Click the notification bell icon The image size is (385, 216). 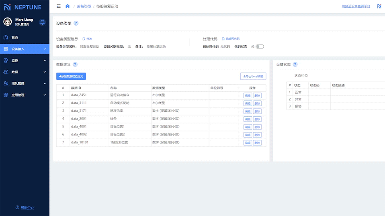pos(42,22)
